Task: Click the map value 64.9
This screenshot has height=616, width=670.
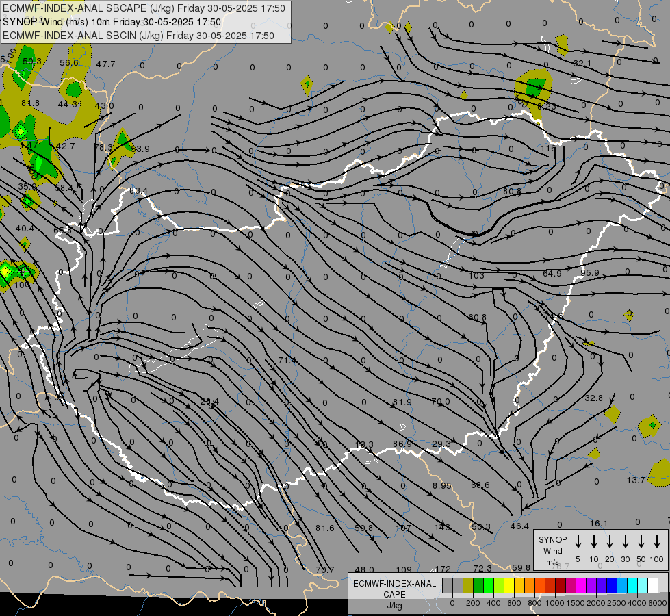Action: click(x=552, y=273)
